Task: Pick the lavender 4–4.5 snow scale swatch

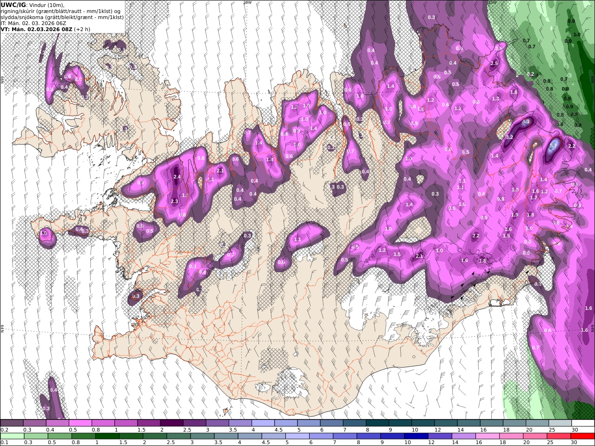Action: click(263, 423)
